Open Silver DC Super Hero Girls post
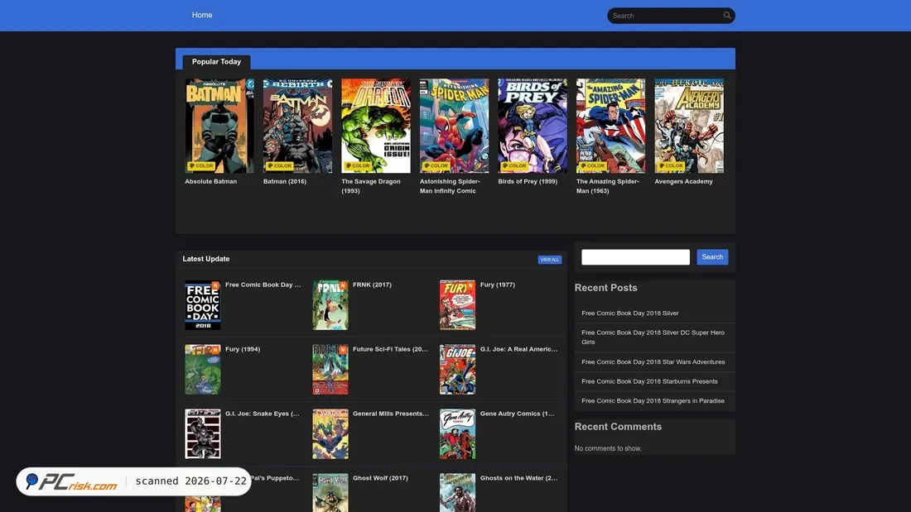The width and height of the screenshot is (911, 512). pos(653,337)
